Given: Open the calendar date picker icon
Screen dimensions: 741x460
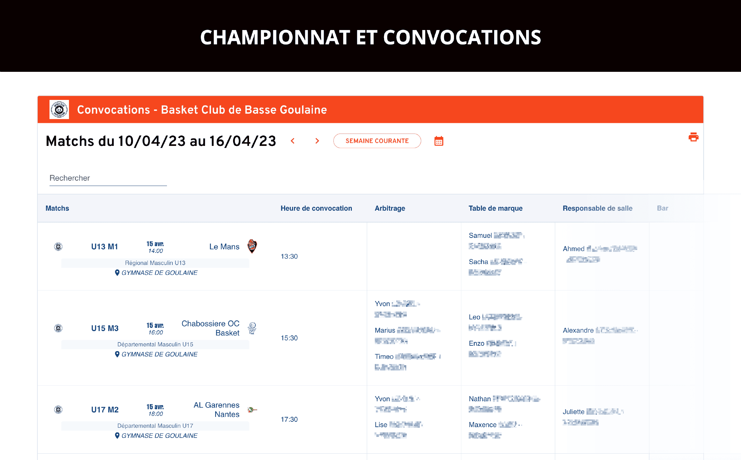Looking at the screenshot, I should (x=439, y=141).
